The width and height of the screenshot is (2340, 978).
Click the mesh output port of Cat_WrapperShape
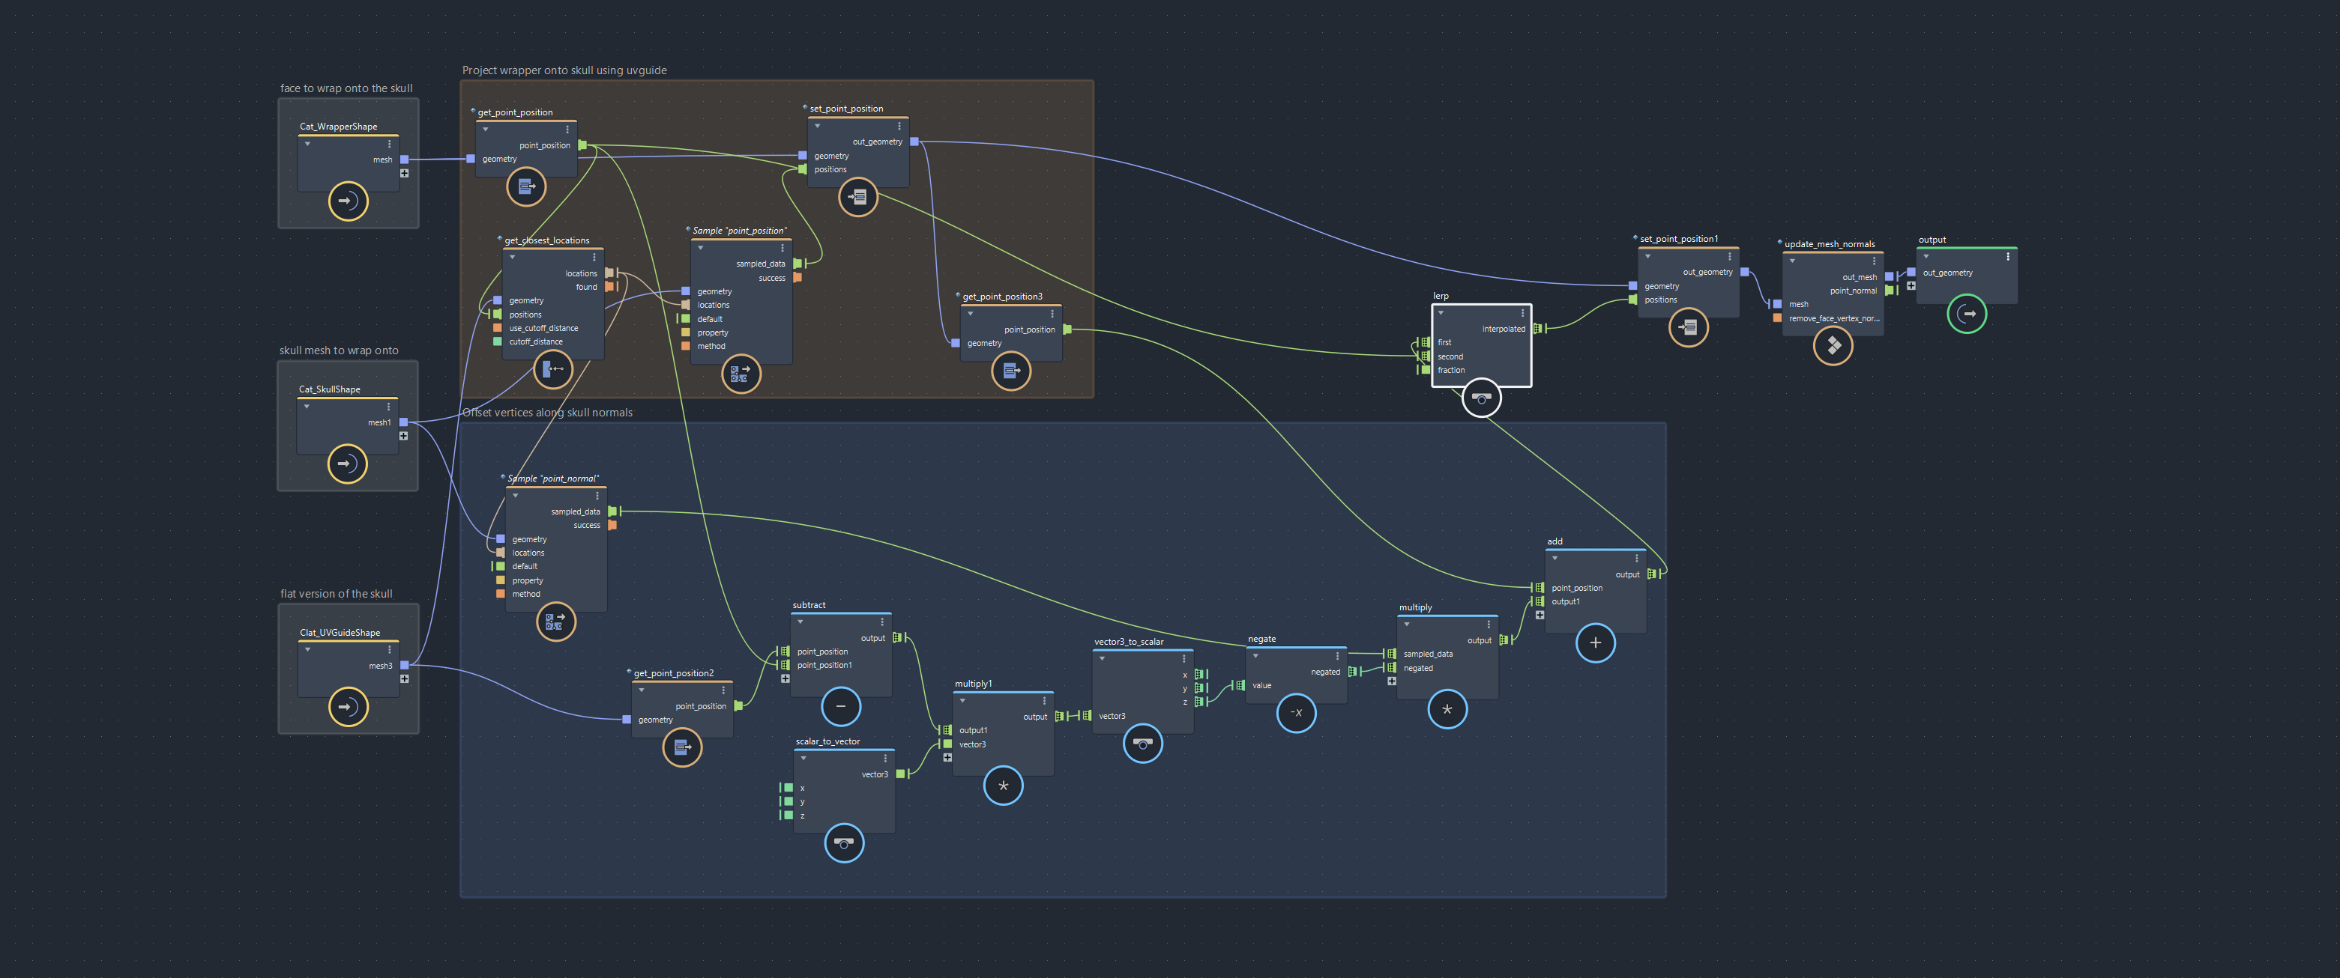click(404, 160)
